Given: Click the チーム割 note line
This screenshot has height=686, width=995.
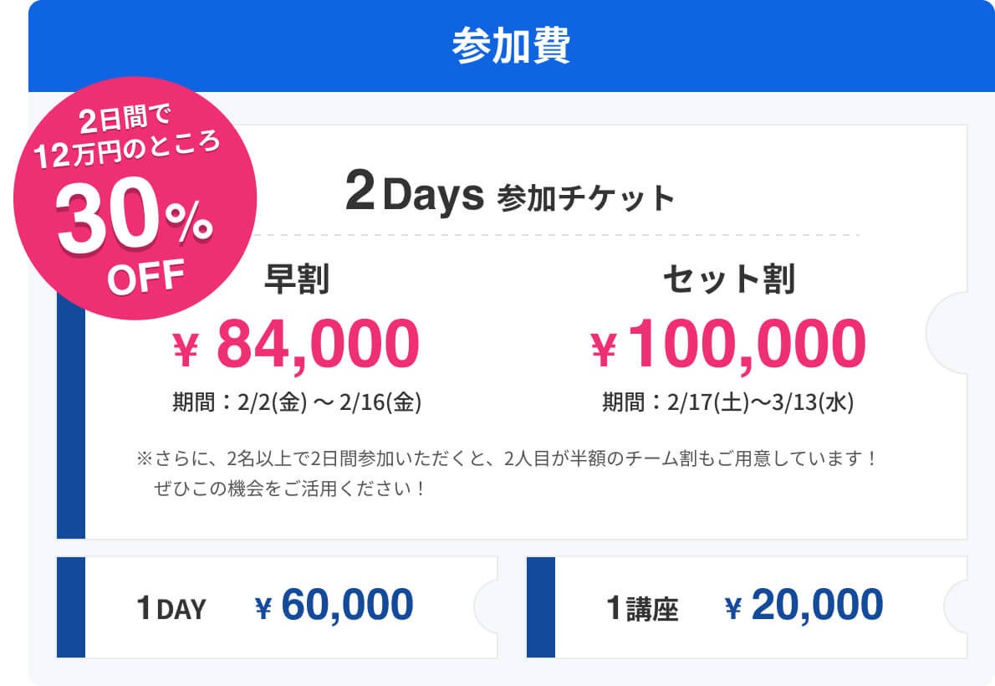Looking at the screenshot, I should (x=507, y=458).
